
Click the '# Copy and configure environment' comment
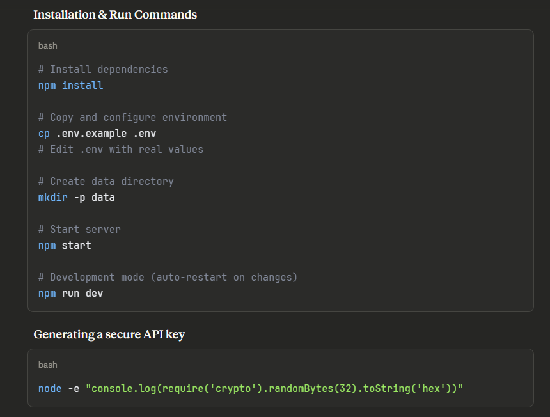click(x=132, y=117)
